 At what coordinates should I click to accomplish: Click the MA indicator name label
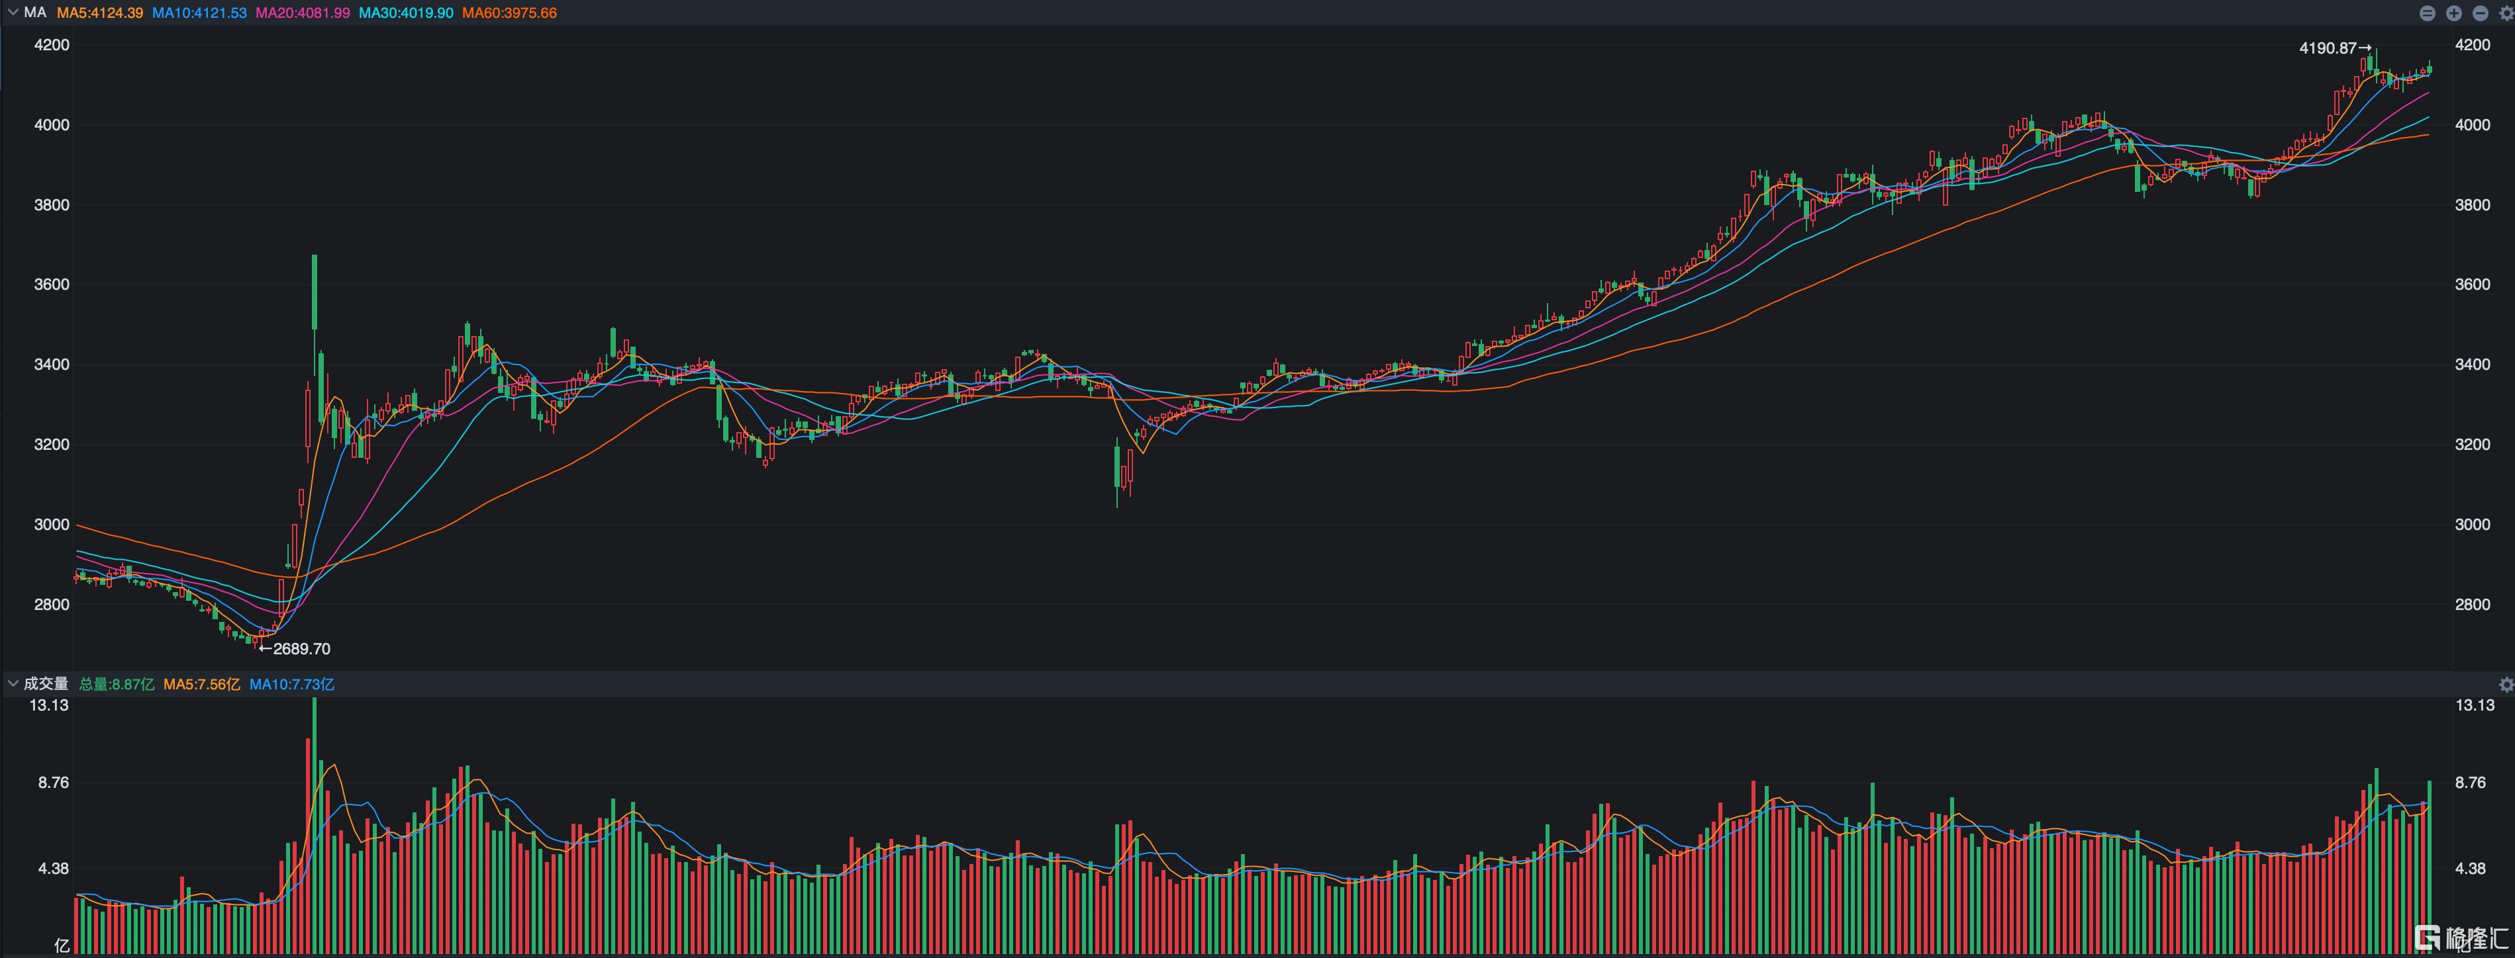point(35,13)
